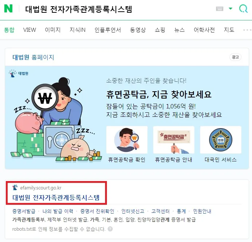The width and height of the screenshot is (252, 242).
Task: Open the 휴면공탁금 확인 thumbnail
Action: point(127,140)
